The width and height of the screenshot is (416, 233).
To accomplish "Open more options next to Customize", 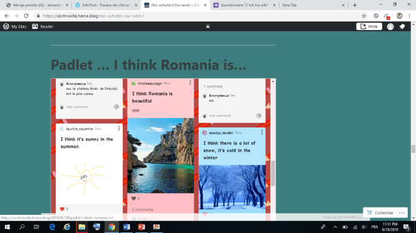I will tap(402, 212).
